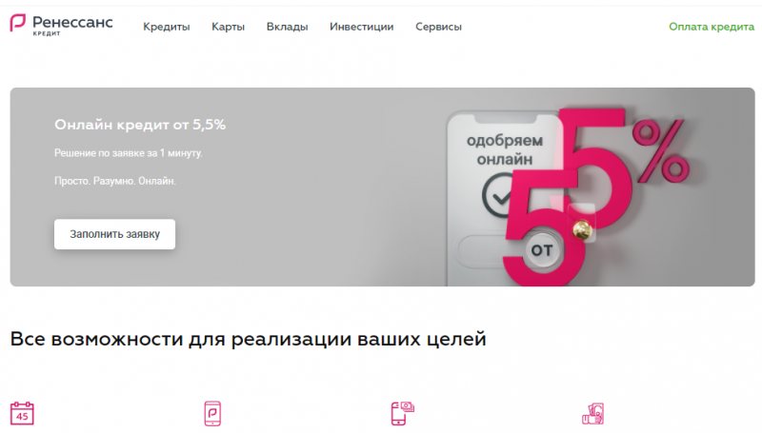Click the round 'от' badge

(541, 250)
